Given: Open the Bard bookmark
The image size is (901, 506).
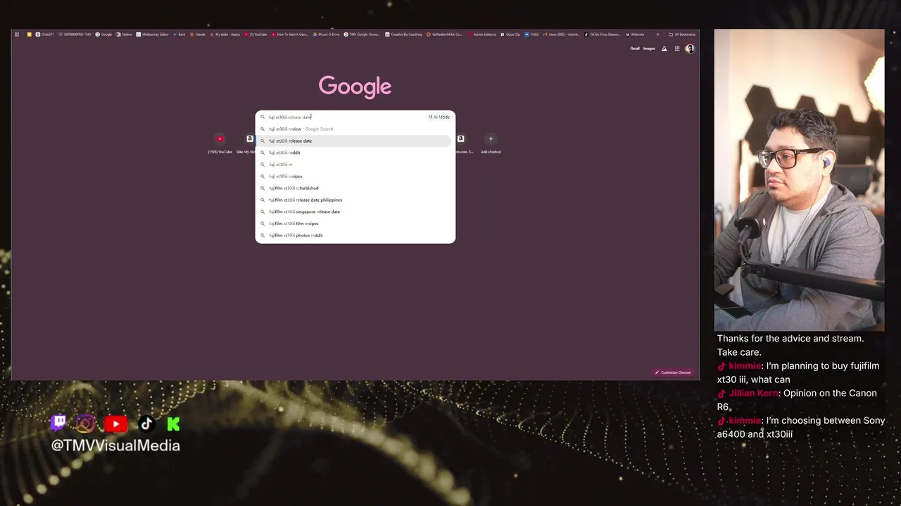Looking at the screenshot, I should pyautogui.click(x=179, y=34).
